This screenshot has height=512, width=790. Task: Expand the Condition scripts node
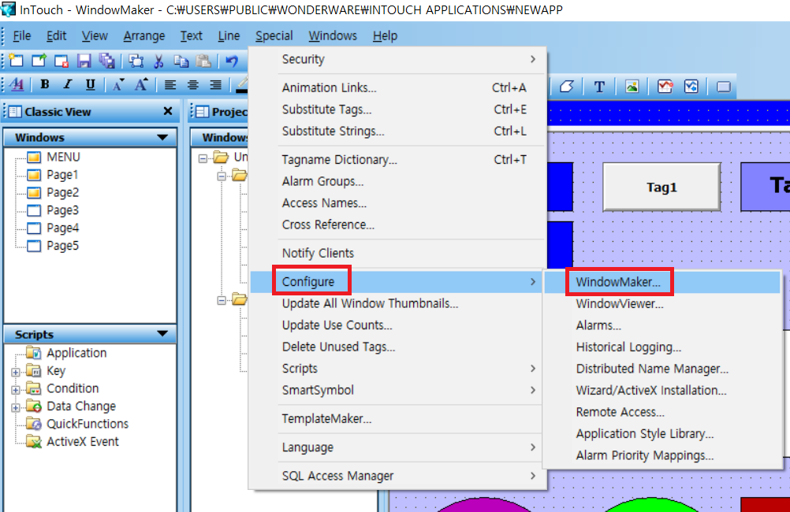point(16,390)
